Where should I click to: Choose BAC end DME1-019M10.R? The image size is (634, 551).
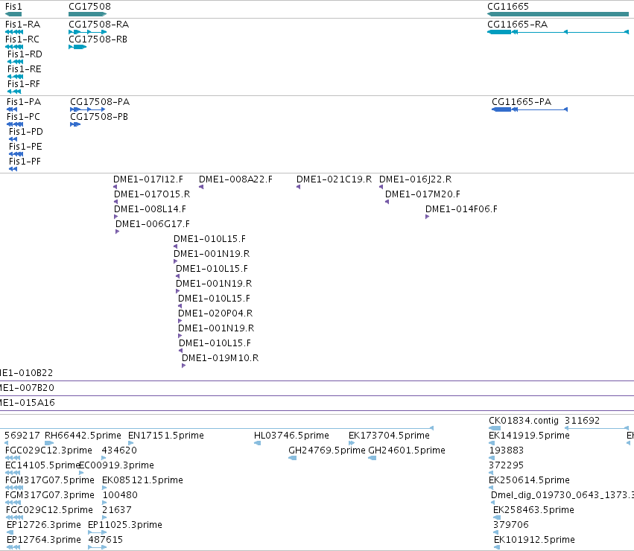pos(220,358)
